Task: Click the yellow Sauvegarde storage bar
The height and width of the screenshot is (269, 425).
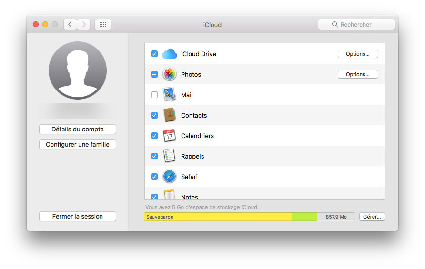Action: (x=218, y=217)
